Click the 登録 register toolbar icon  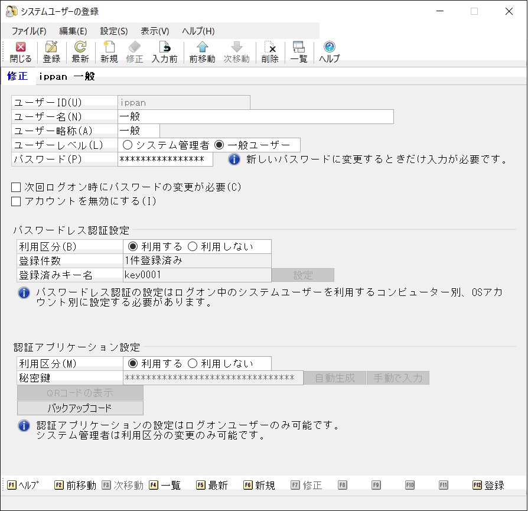[51, 52]
